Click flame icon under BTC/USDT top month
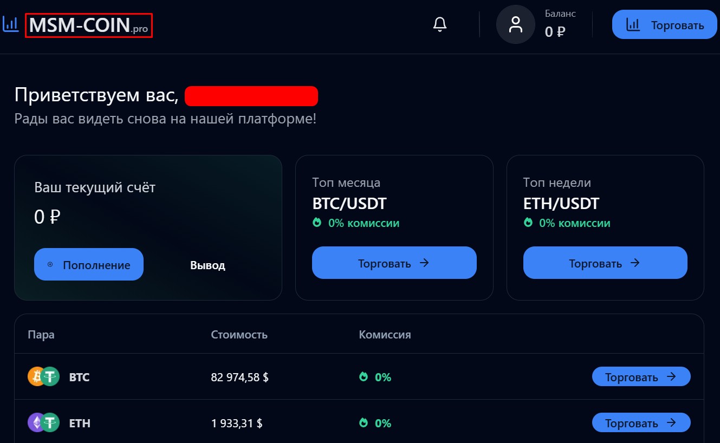The height and width of the screenshot is (443, 720). coord(317,223)
